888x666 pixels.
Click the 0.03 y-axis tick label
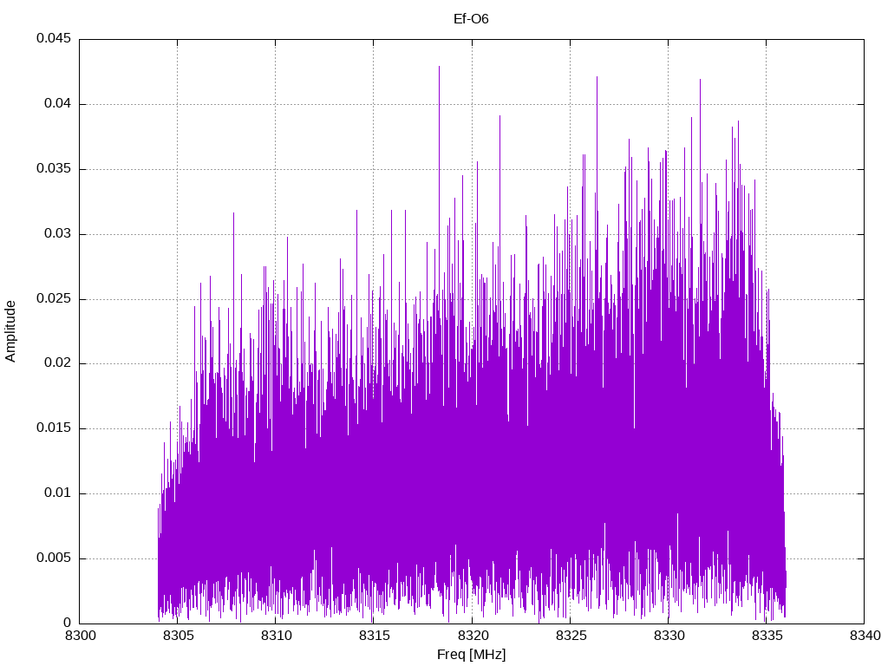coord(58,233)
